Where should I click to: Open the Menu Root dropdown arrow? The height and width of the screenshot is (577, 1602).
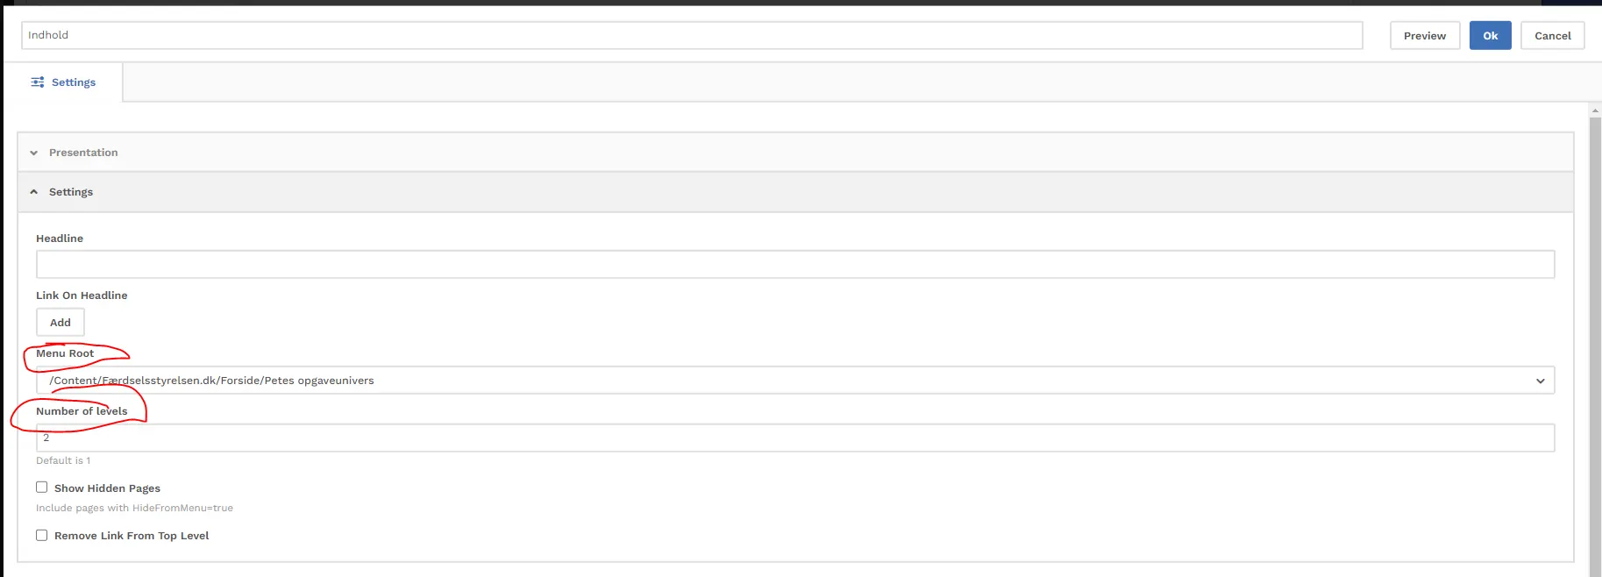[x=1540, y=381]
